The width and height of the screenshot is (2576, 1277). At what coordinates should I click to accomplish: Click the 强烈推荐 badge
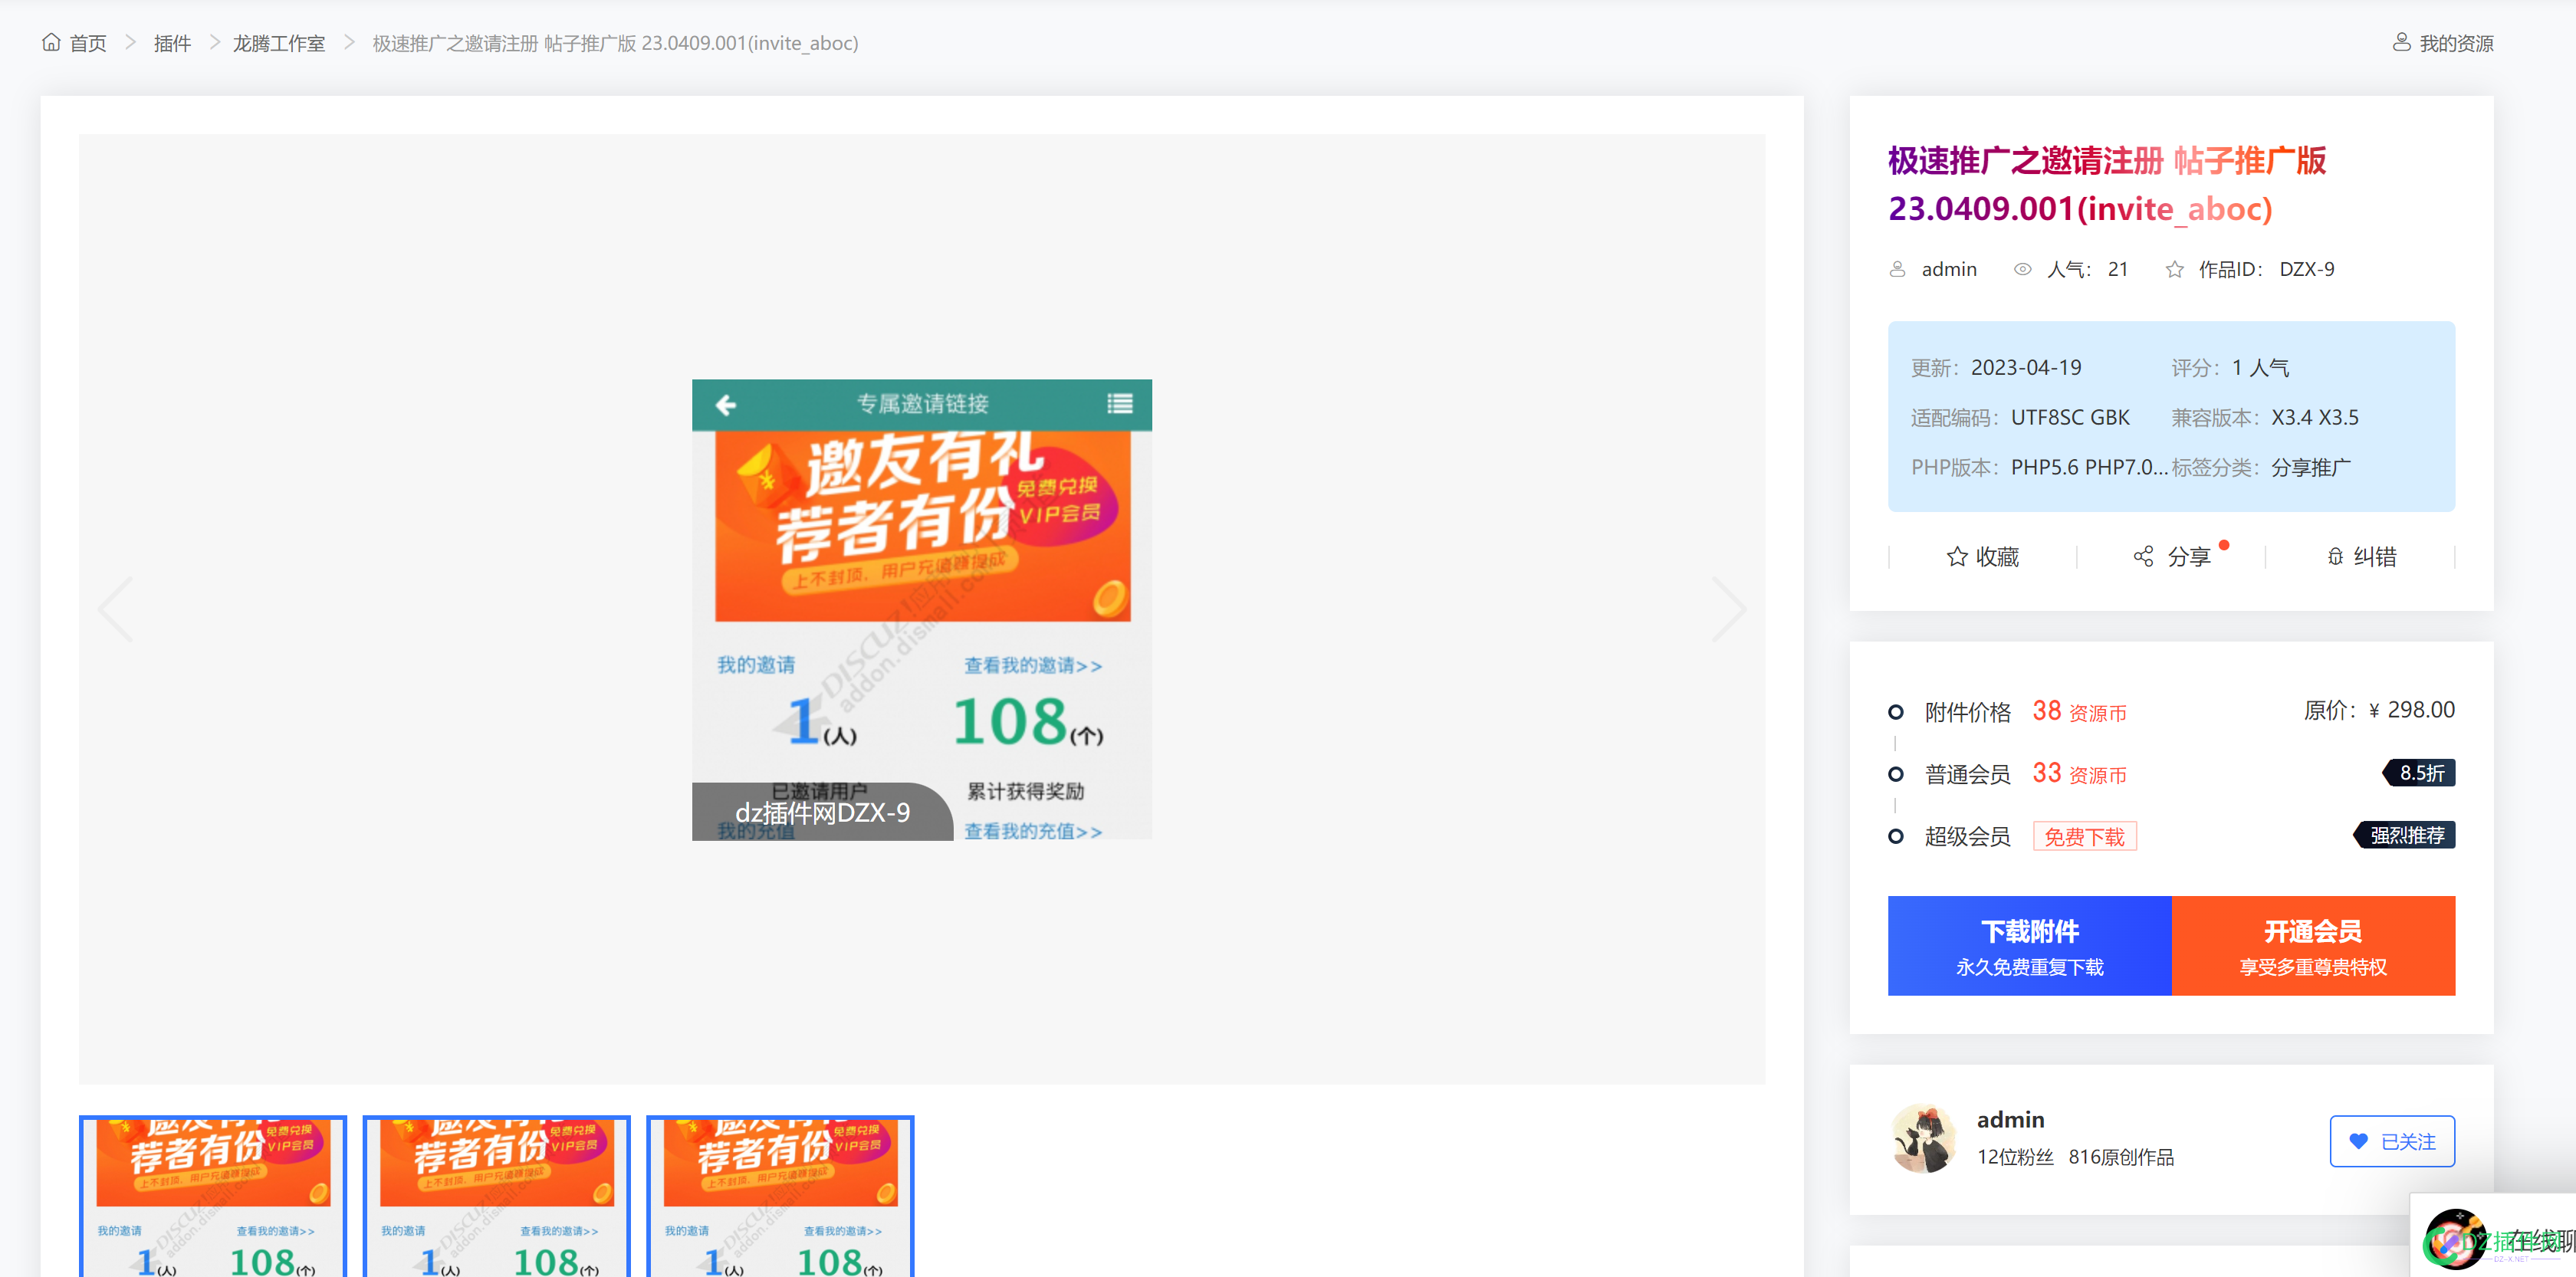point(2404,835)
